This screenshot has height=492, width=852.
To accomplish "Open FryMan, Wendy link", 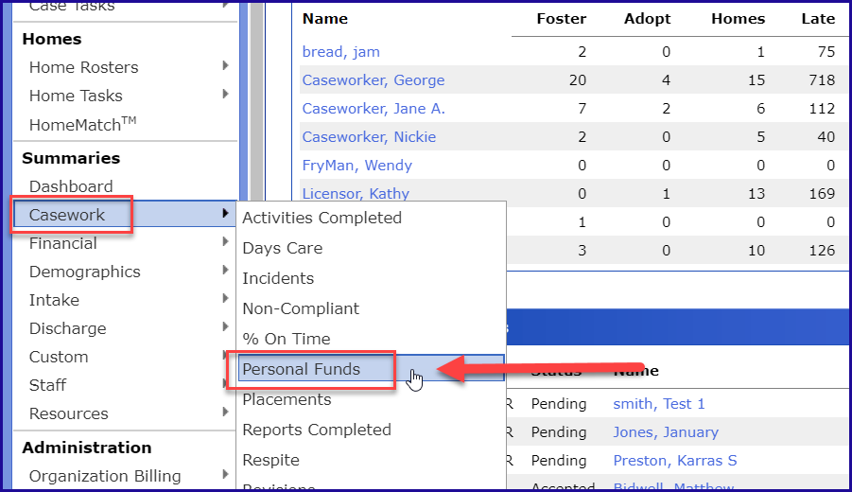I will 357,166.
